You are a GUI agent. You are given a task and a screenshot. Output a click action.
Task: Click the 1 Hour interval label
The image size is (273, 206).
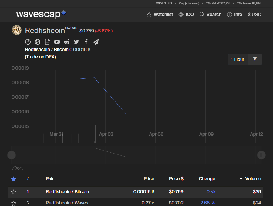[x=238, y=59]
